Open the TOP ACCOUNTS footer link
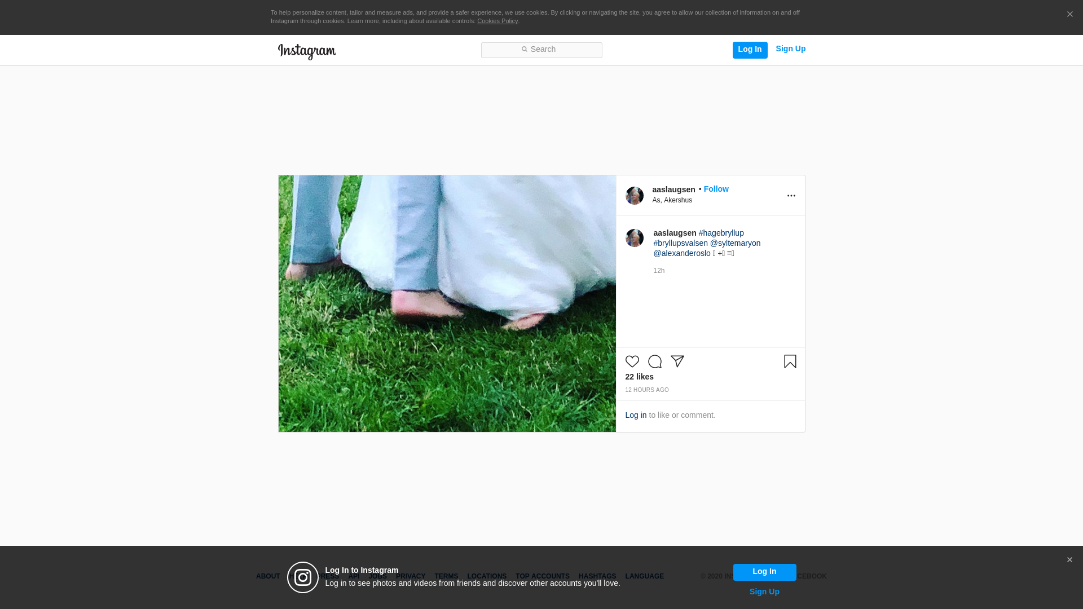Screen dimensions: 1083x609 [x=543, y=576]
